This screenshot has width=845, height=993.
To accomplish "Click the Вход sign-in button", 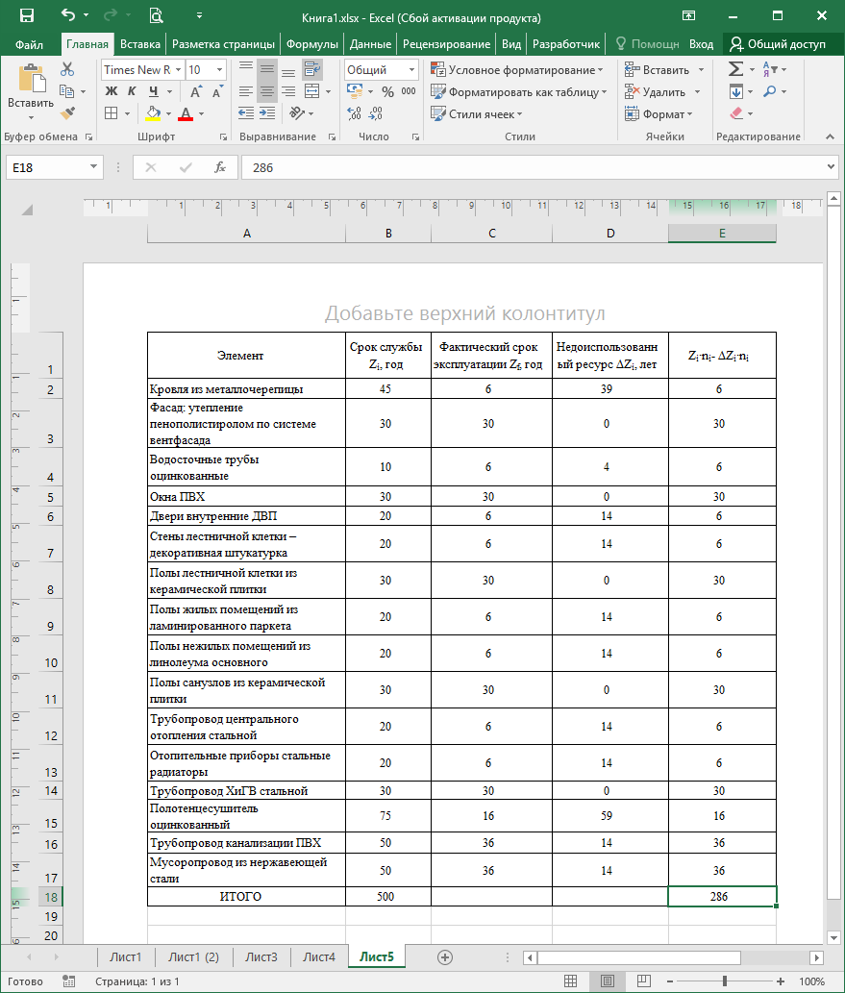I will pos(701,44).
